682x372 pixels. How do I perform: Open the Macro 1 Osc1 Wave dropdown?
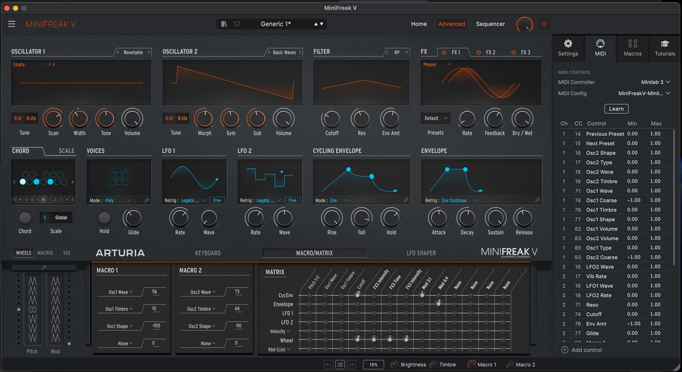click(x=120, y=292)
